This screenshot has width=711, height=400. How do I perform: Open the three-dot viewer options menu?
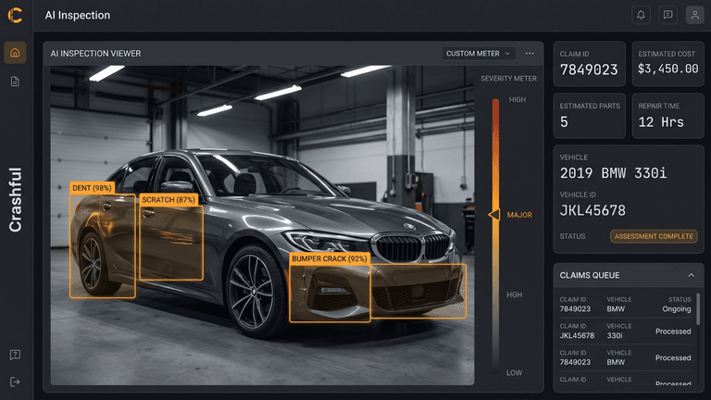pos(530,54)
